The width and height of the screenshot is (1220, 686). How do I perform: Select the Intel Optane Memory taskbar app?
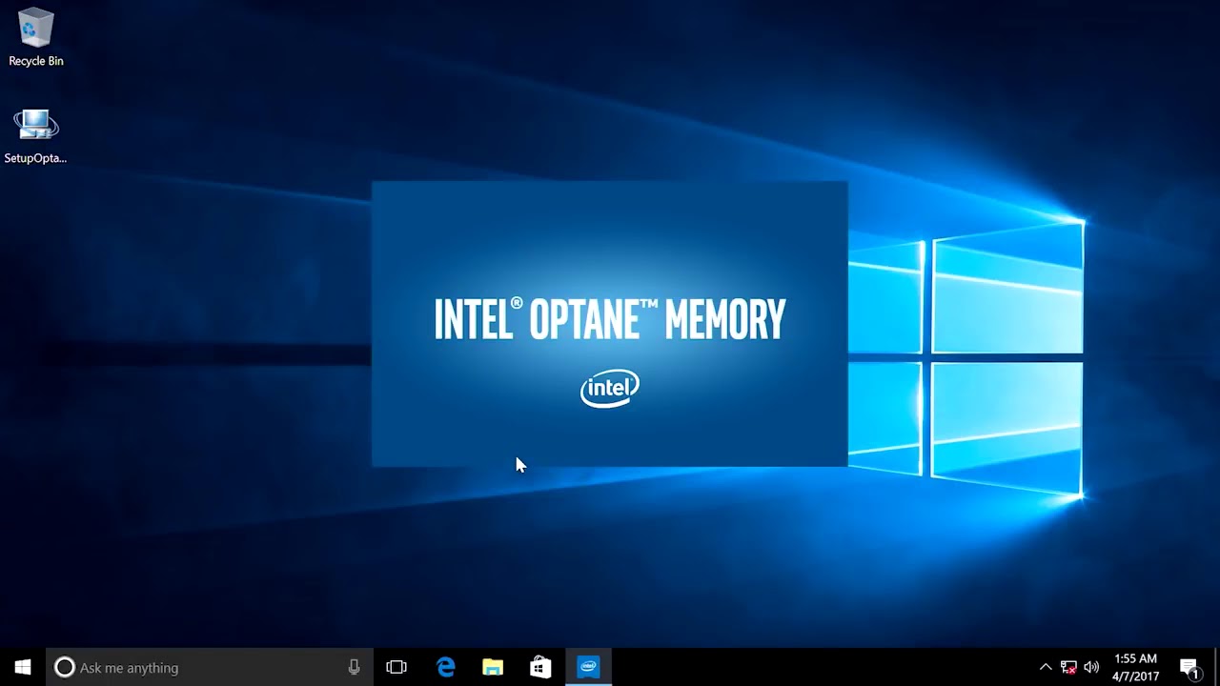point(588,667)
